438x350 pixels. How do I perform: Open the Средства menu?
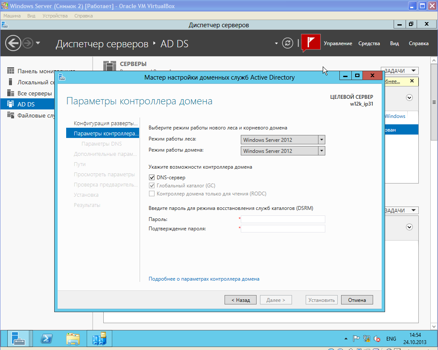[369, 43]
